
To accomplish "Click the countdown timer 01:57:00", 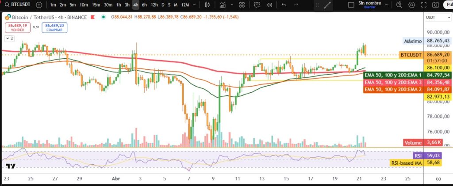I will [x=438, y=61].
